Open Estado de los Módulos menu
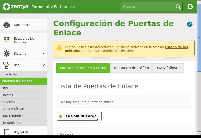This screenshot has height=138, width=201. [24, 40]
